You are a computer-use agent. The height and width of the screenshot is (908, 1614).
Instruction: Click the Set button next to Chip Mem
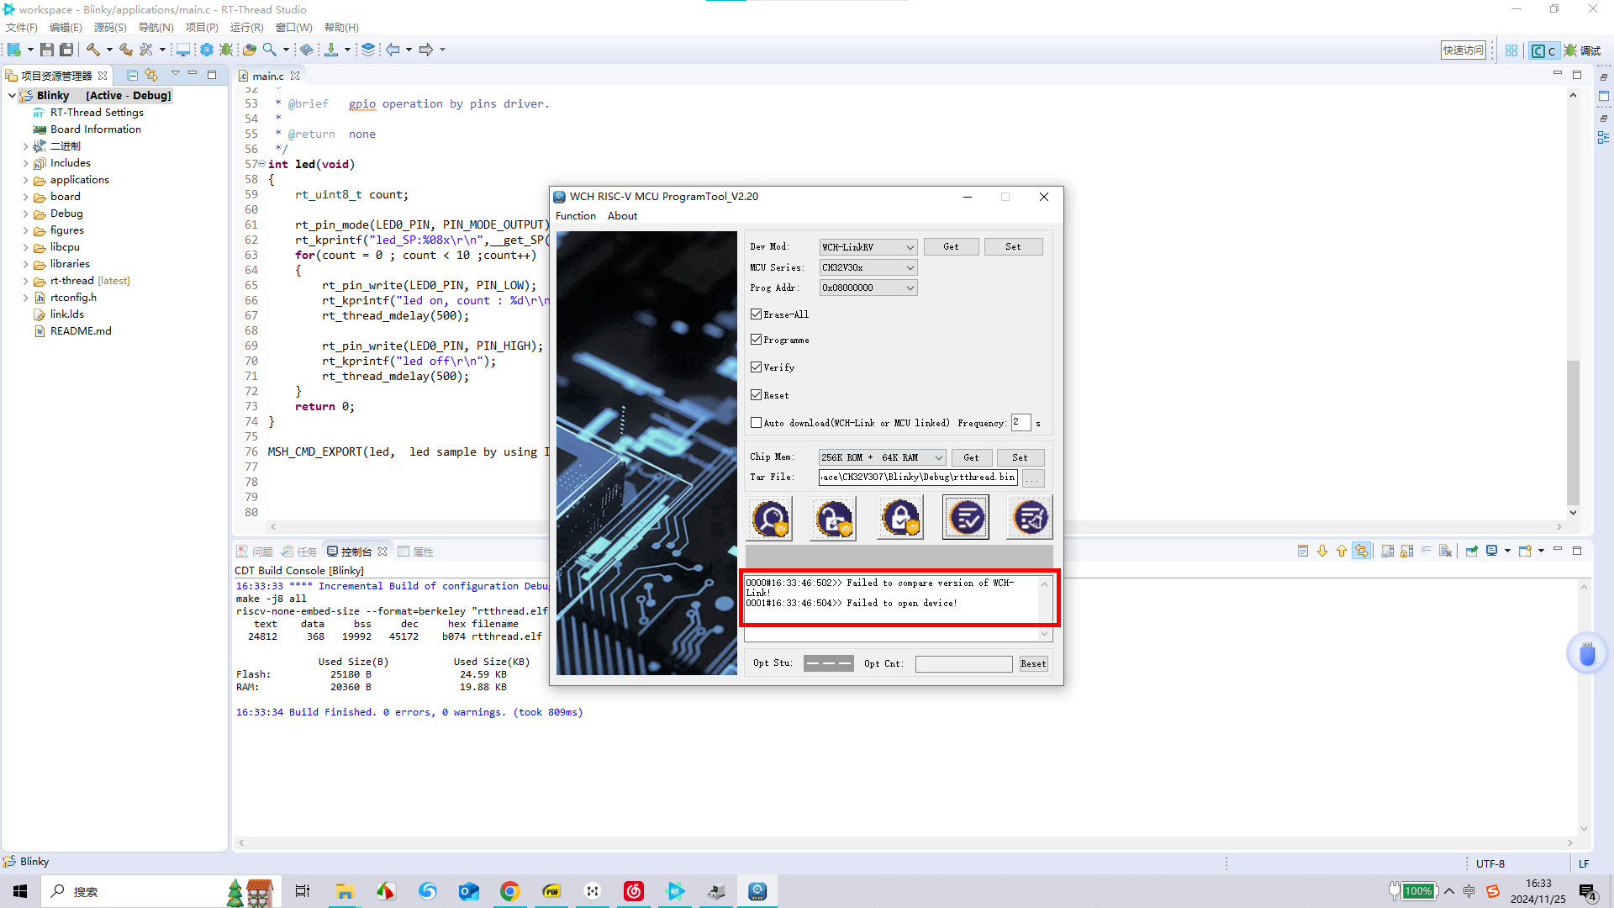(x=1020, y=457)
